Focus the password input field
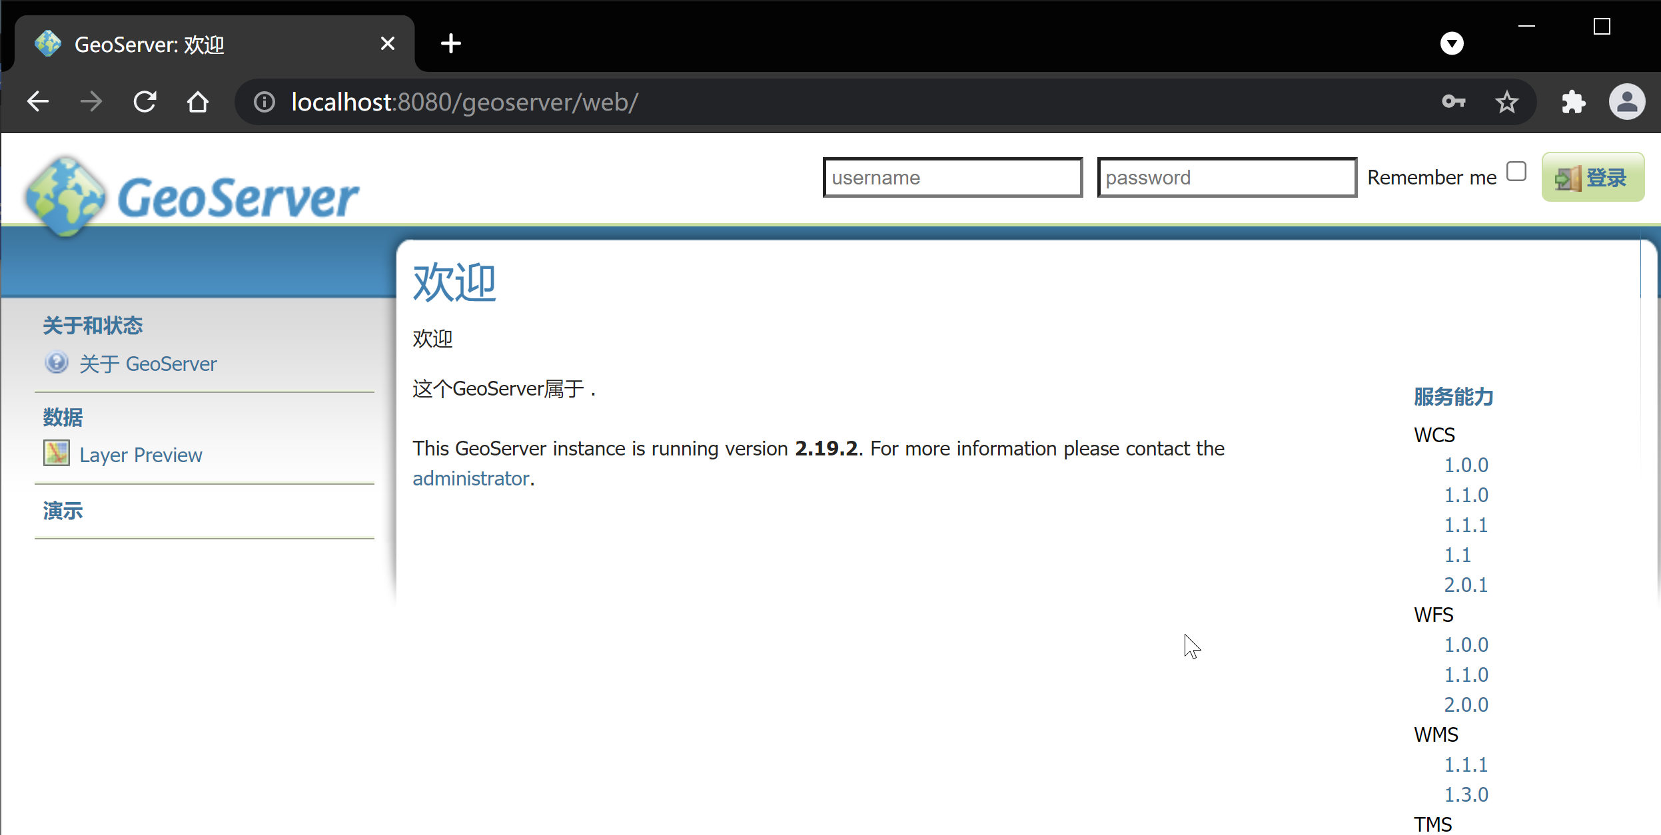This screenshot has height=835, width=1661. click(1227, 178)
